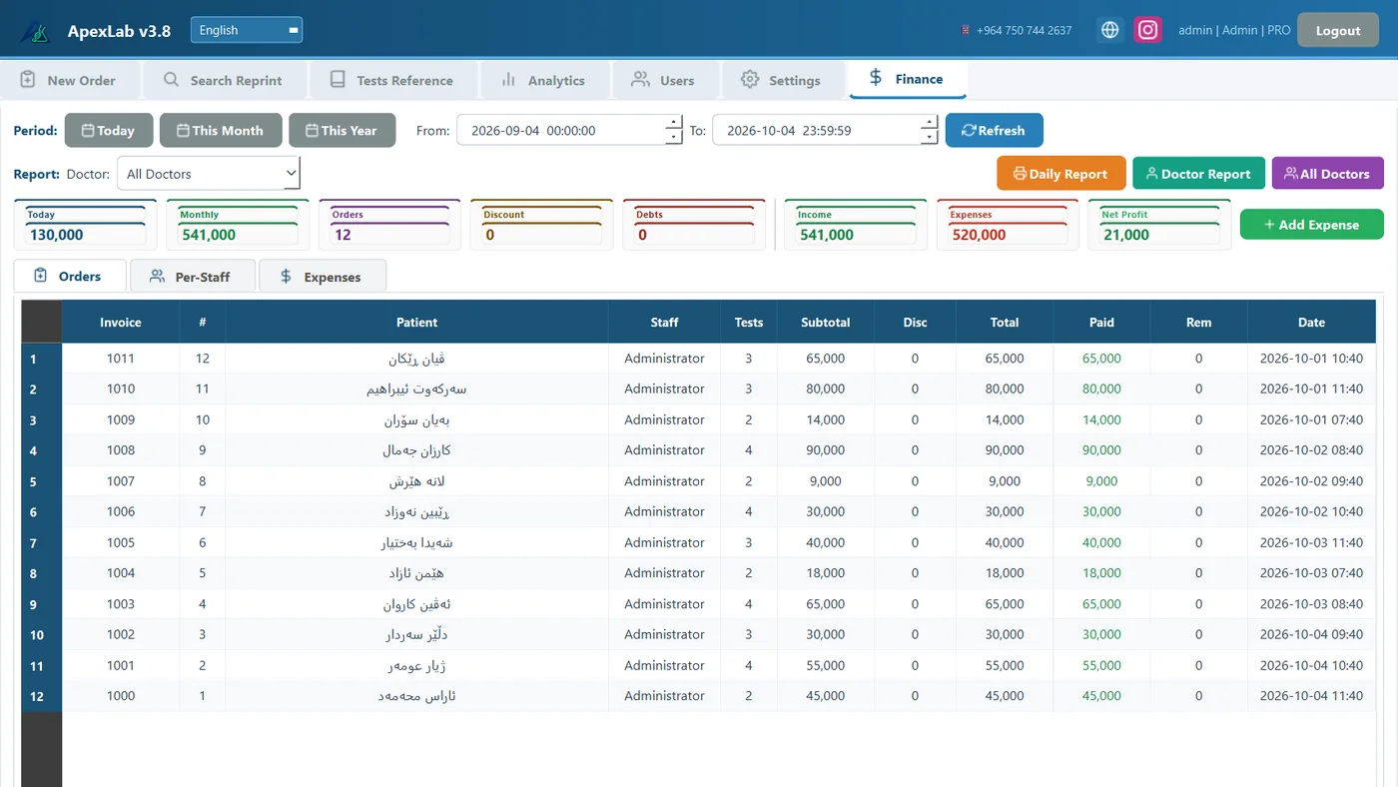The width and height of the screenshot is (1398, 787).
Task: Click the Date column header
Action: [x=1311, y=322]
